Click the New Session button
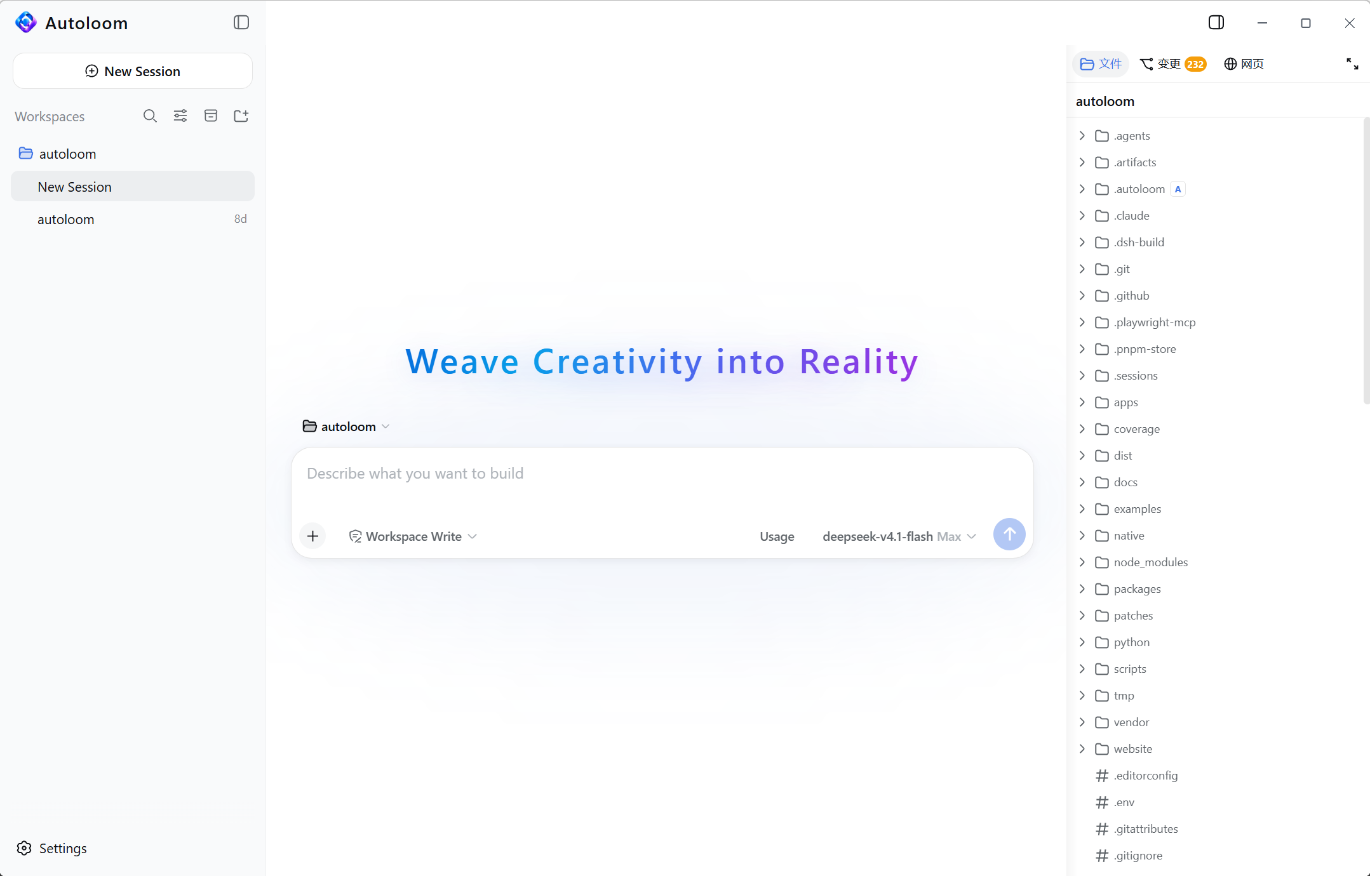 [133, 71]
